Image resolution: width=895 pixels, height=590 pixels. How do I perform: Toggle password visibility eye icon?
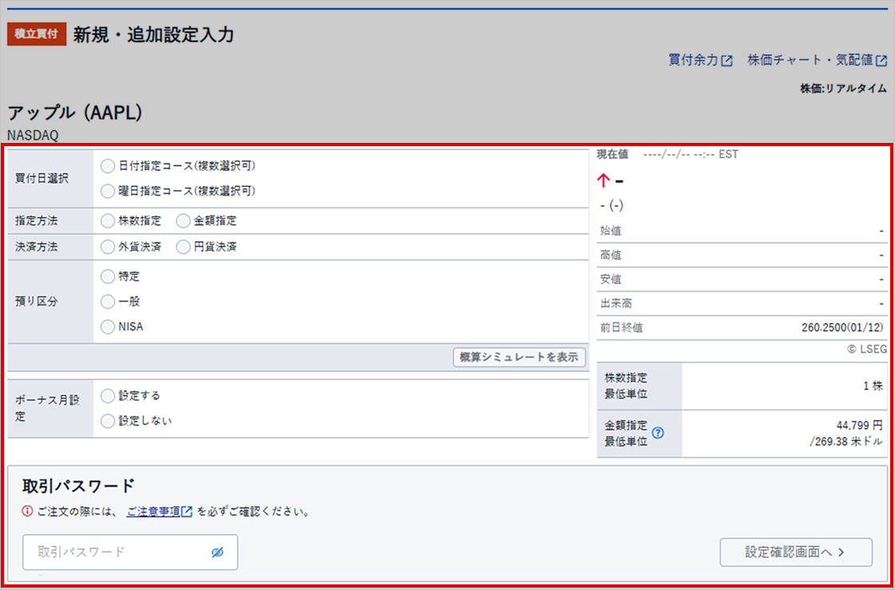tap(217, 552)
